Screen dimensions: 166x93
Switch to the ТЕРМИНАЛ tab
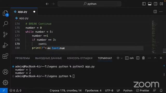105,58
